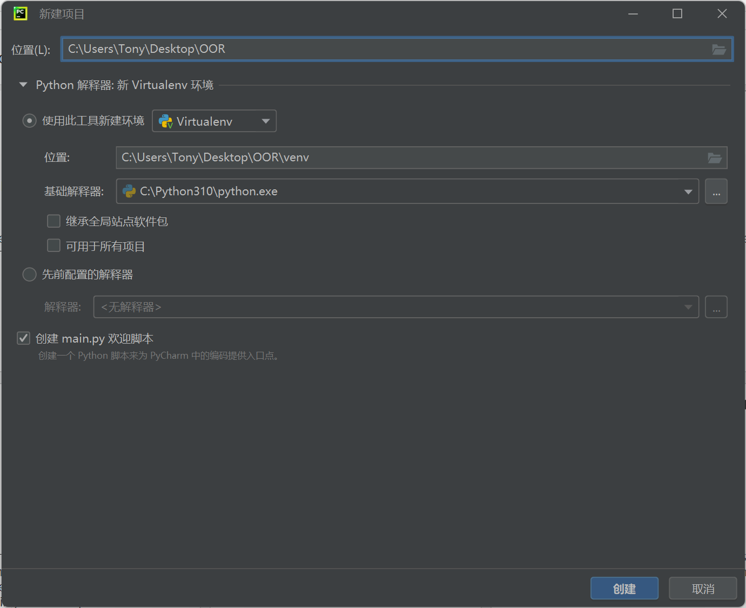Click folder icon in venv location field
The image size is (746, 608).
[x=715, y=158]
